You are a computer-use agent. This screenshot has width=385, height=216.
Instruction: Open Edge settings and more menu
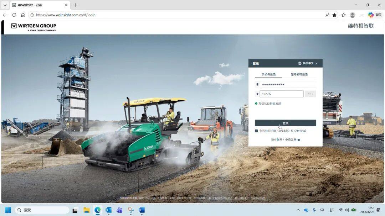point(361,15)
